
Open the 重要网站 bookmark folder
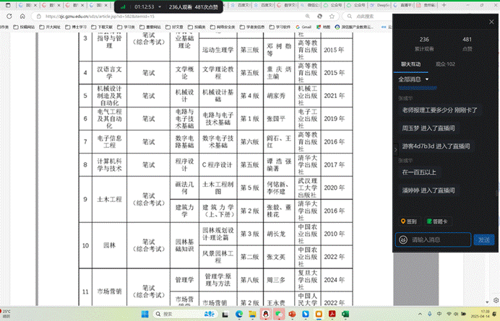coord(150,27)
